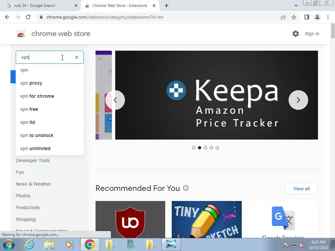Screen dimensions: 335x251
Task: Close the rule 34 Google Search tab
Action: coord(76,6)
